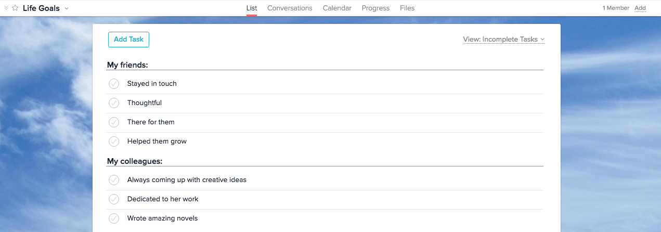Click the Add Task button
The width and height of the screenshot is (661, 232).
128,40
